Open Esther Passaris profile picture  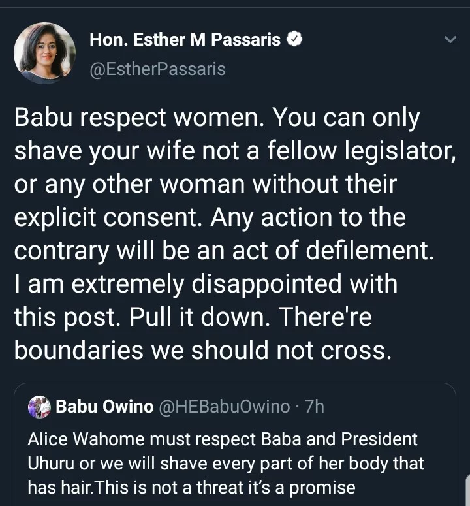44,52
